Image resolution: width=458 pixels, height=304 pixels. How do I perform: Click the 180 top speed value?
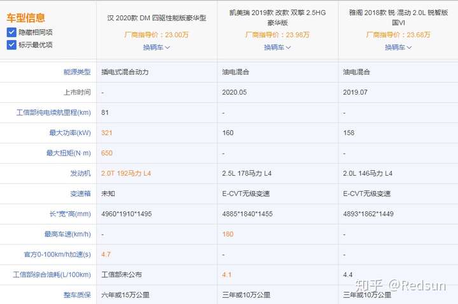(228, 234)
